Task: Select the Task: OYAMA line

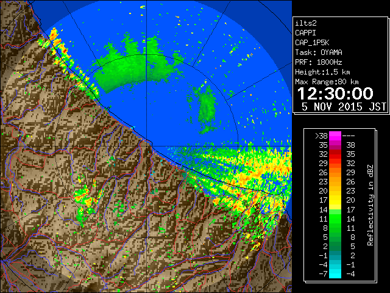Action: point(319,52)
